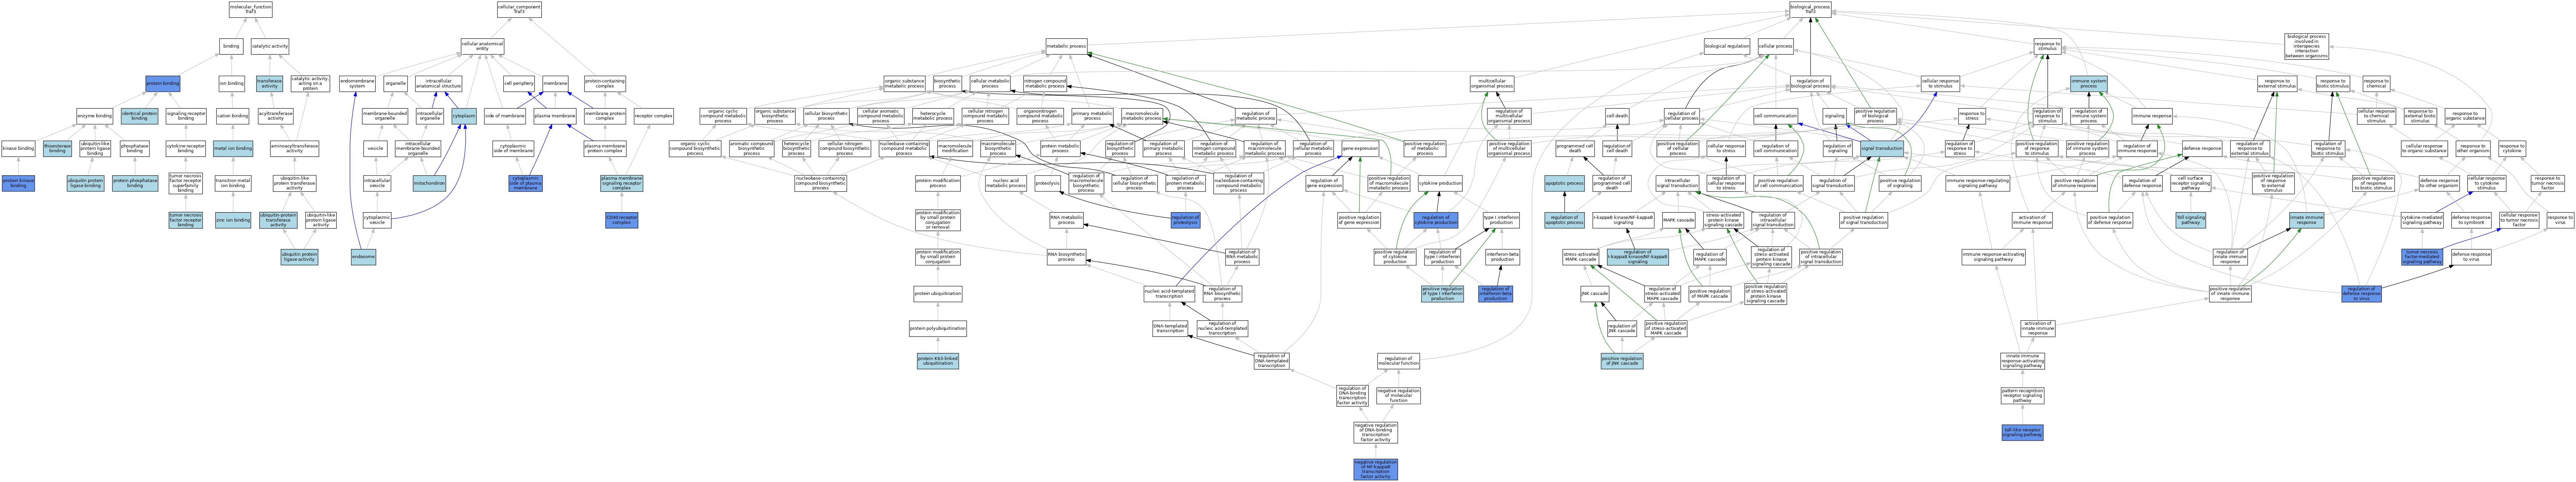Click the 'CD40 receptor complex' node
The width and height of the screenshot is (2576, 482).
pyautogui.click(x=621, y=220)
